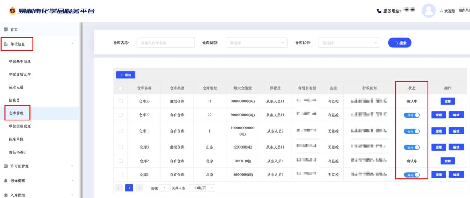470x198 pixels.
Task: Click the 添加 button above the table
Action: (125, 75)
